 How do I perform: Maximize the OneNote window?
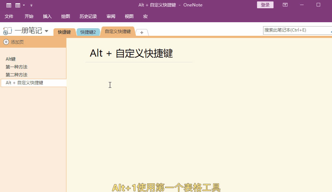coord(318,5)
